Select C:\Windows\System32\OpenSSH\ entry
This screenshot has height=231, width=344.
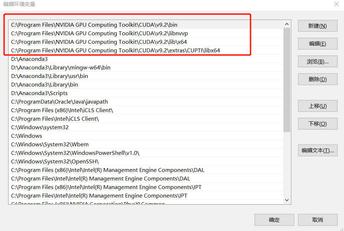(146, 162)
